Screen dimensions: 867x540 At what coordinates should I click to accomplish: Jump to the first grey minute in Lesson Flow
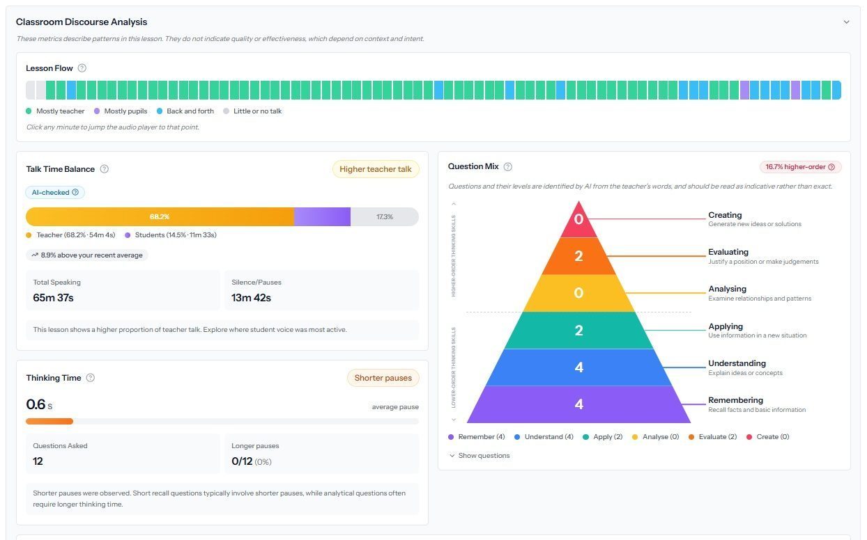31,90
